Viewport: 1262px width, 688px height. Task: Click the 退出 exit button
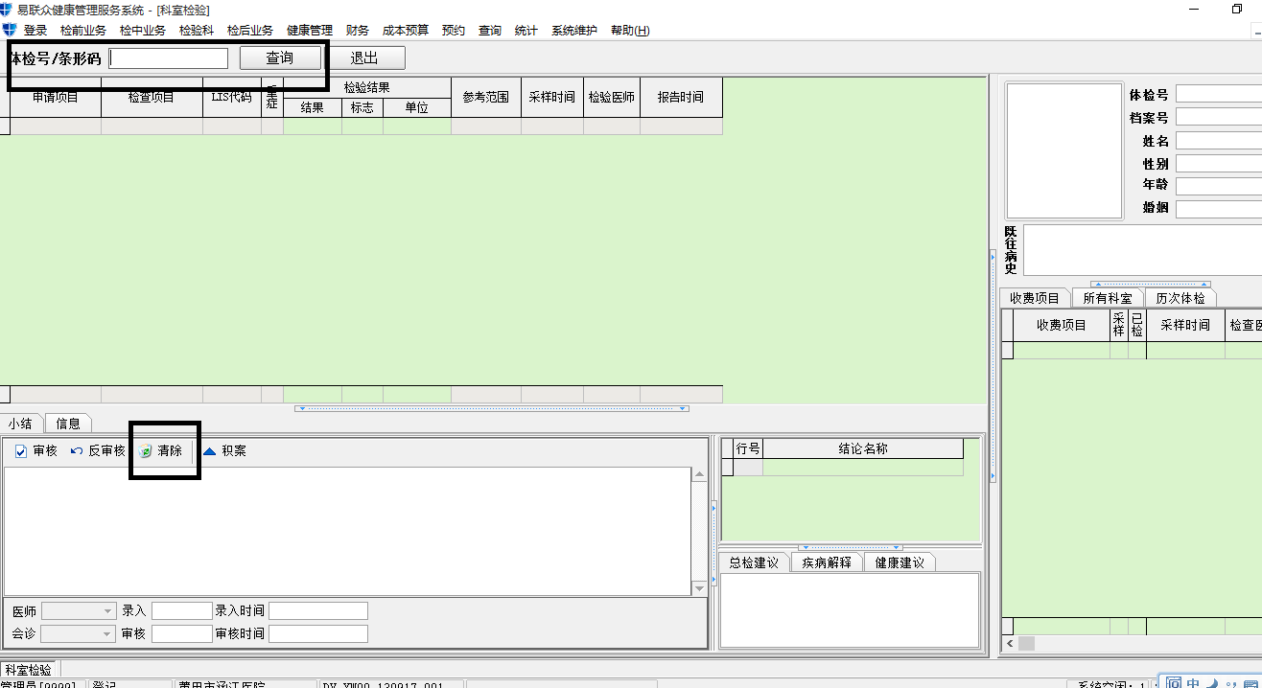pos(364,58)
